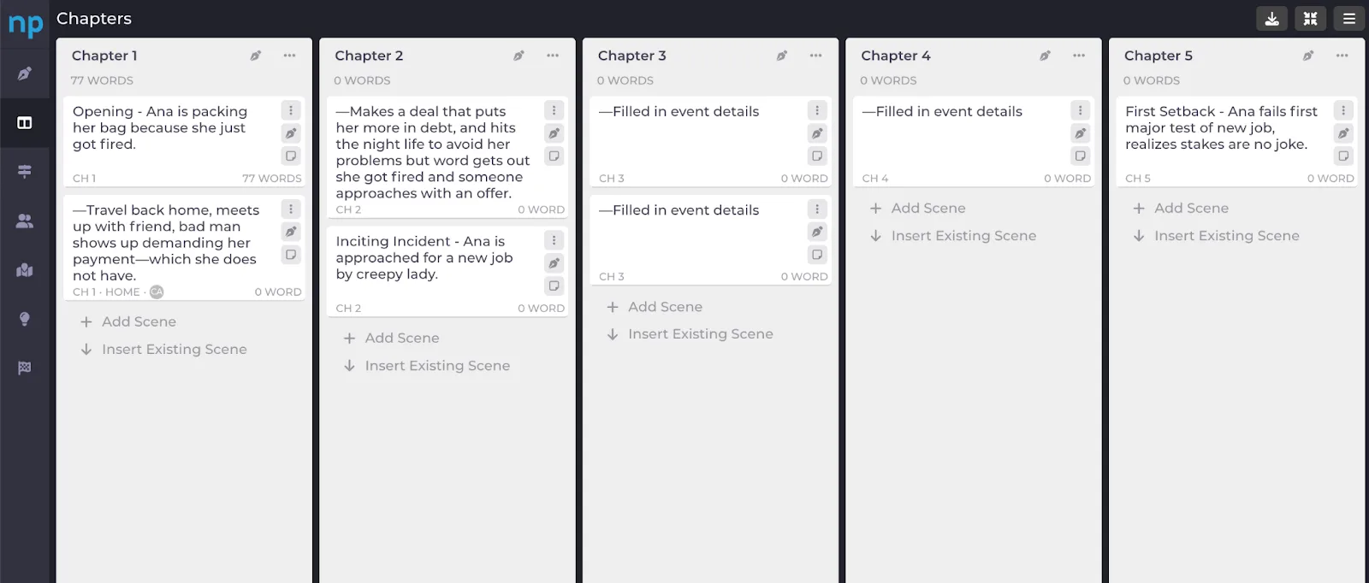Select the Inciting Incident scene card text
Image resolution: width=1369 pixels, height=583 pixels.
coord(424,258)
